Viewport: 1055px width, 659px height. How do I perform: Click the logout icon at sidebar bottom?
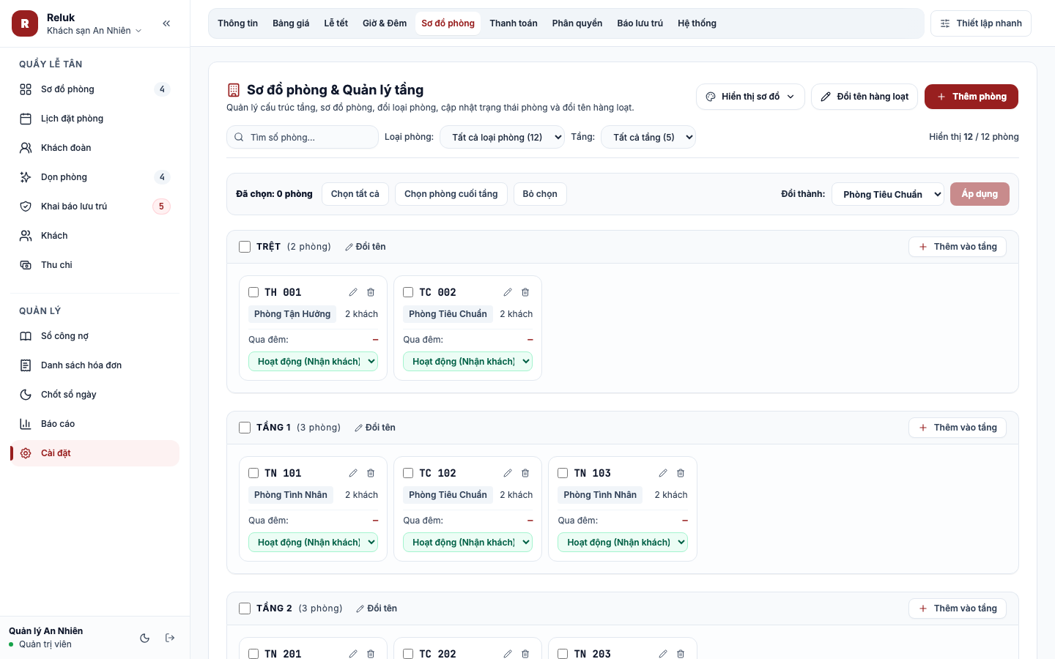[x=170, y=638]
